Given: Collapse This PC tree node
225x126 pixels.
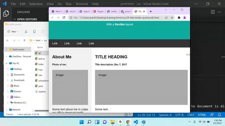Looking at the screenshot, I should (x=6, y=63).
